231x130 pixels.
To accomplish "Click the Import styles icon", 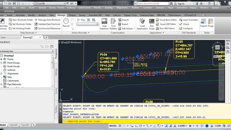I will coord(203,23).
